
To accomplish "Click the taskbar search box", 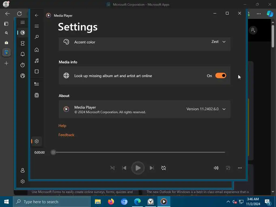I will coord(52,202).
